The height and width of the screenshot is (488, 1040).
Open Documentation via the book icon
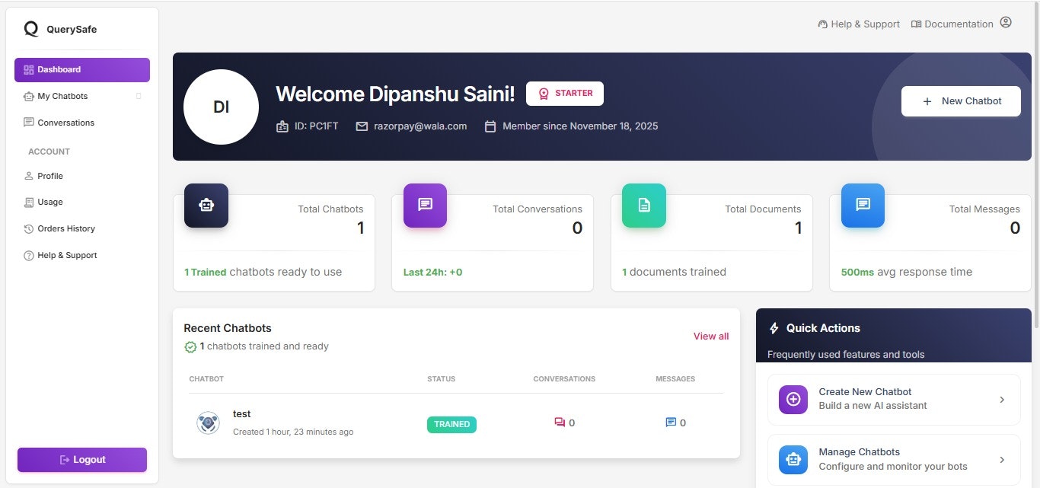coord(916,24)
